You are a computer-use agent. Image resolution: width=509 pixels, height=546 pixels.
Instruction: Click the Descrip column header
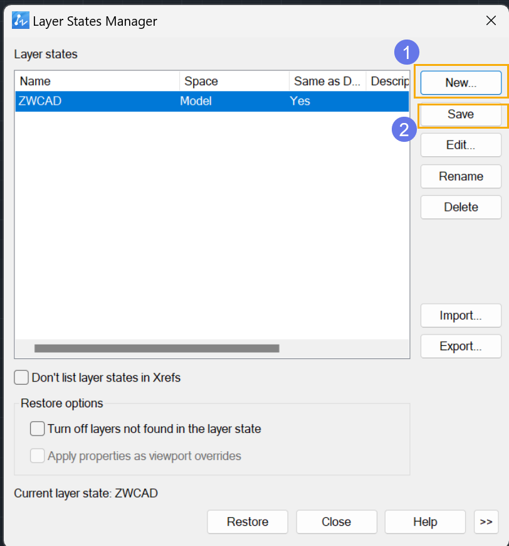[387, 81]
